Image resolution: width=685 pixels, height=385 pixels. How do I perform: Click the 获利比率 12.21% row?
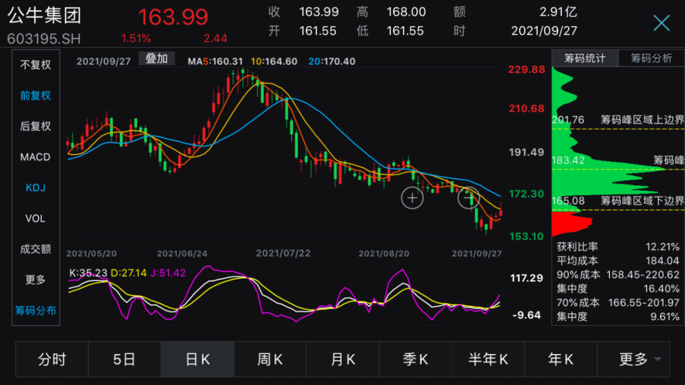pos(618,247)
